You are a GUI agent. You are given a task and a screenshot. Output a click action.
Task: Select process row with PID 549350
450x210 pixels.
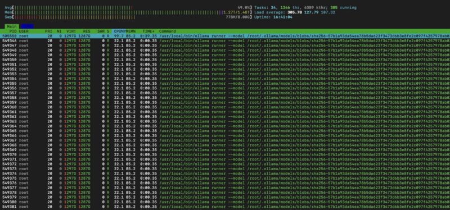[225, 60]
